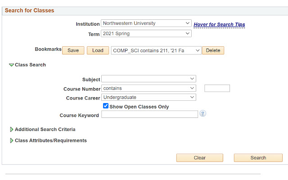Click the help icon beside Course Keyword

203,114
